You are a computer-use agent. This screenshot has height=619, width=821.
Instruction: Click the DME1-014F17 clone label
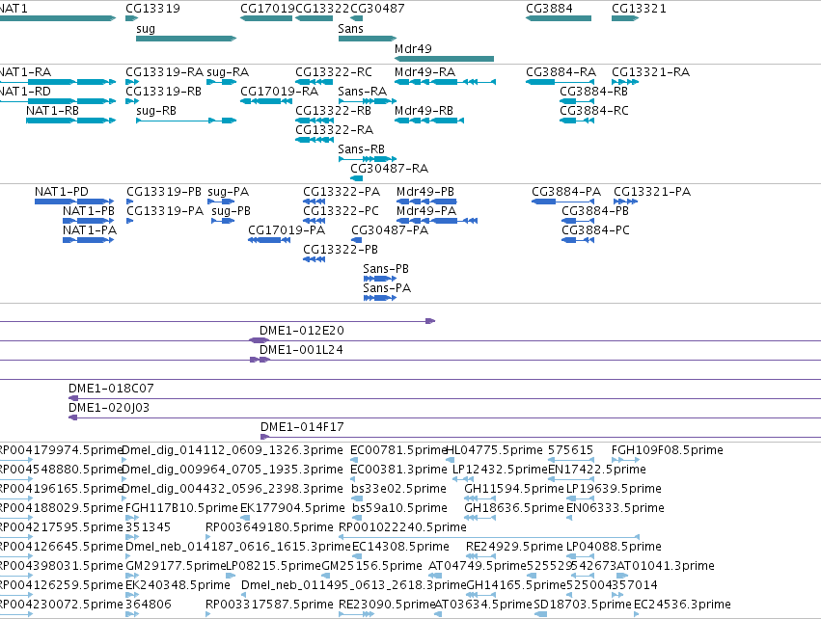click(302, 427)
